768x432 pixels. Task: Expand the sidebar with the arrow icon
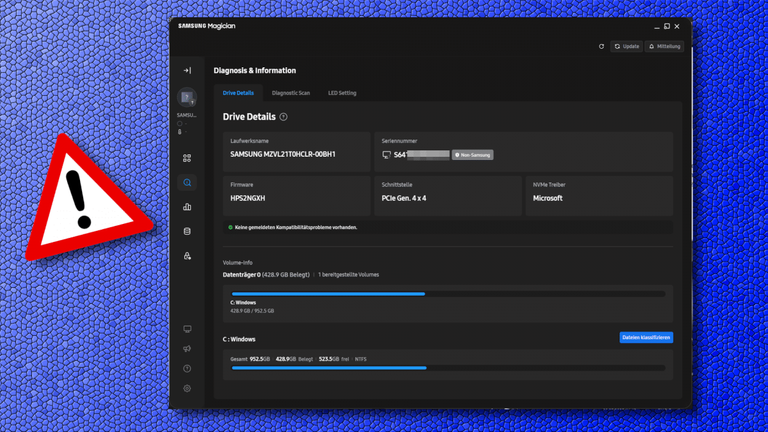(187, 70)
